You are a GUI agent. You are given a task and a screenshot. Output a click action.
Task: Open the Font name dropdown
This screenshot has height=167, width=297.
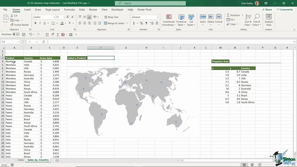coord(54,17)
